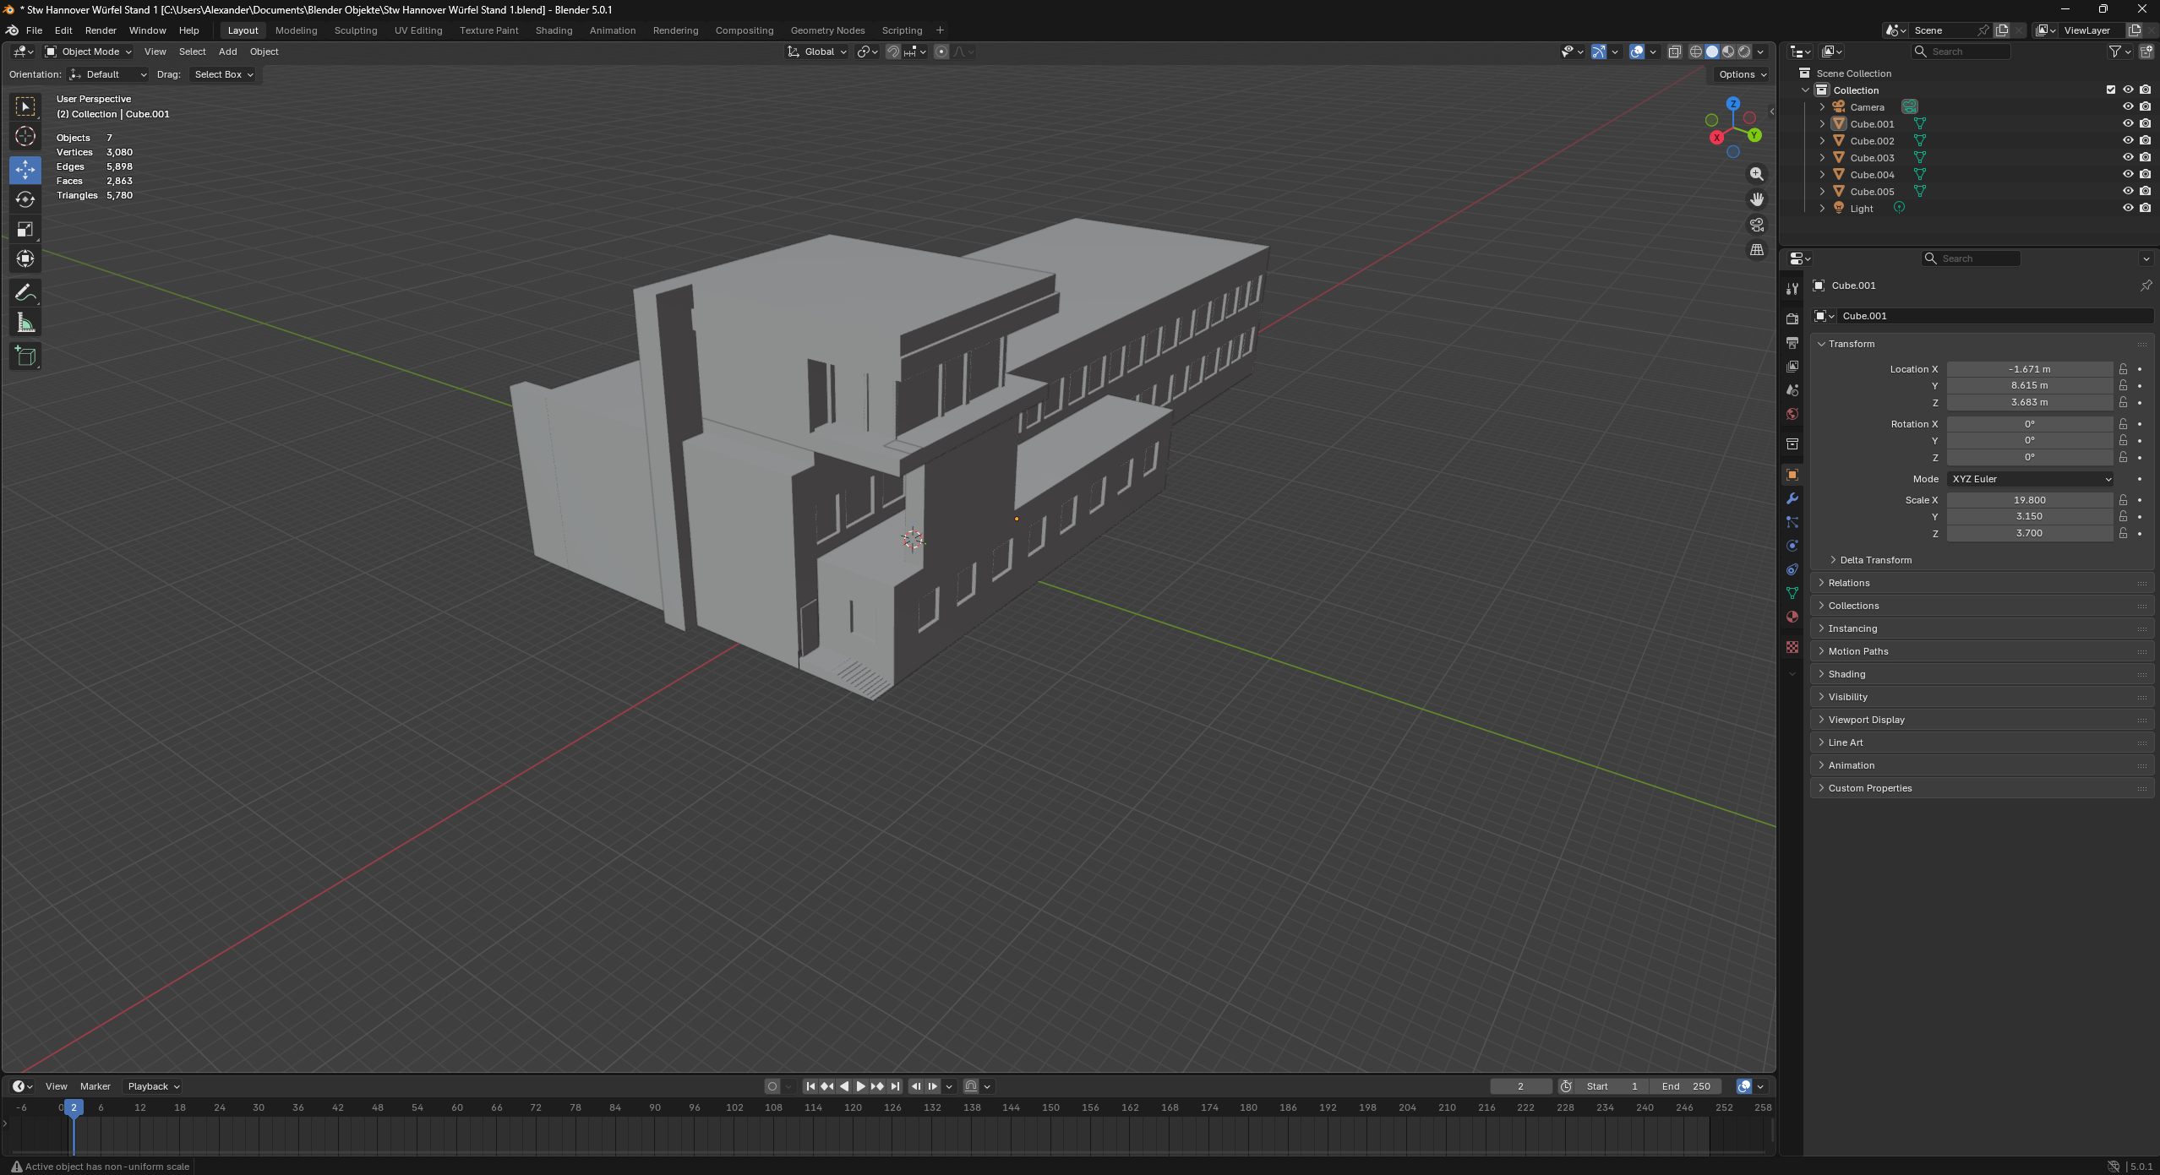Click the Add Cube tool icon
The width and height of the screenshot is (2160, 1175).
click(x=25, y=356)
